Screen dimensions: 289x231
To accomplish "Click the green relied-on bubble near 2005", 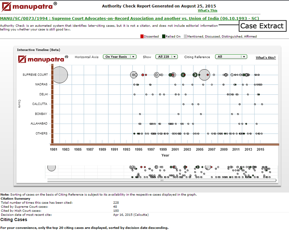I will [x=195, y=74].
